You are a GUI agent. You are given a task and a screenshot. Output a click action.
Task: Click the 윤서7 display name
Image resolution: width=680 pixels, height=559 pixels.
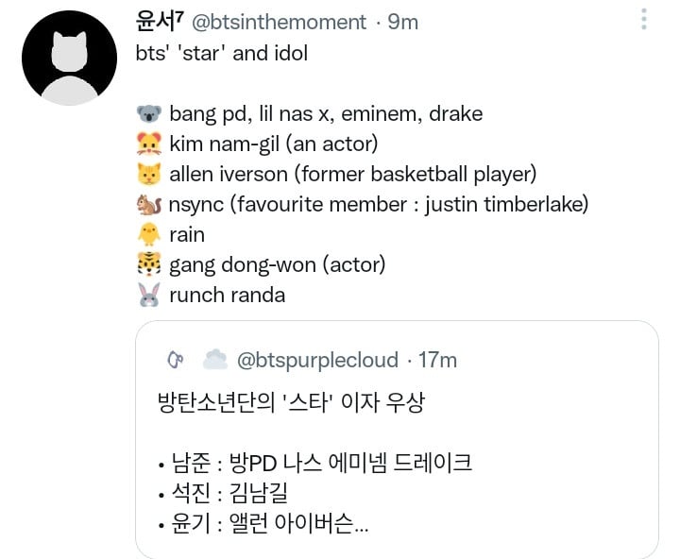pos(160,22)
